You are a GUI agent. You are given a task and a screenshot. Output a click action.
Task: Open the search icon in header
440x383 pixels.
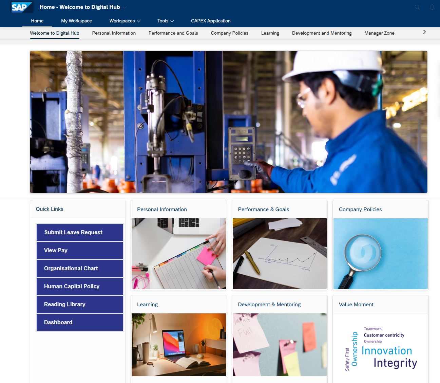pyautogui.click(x=417, y=7)
